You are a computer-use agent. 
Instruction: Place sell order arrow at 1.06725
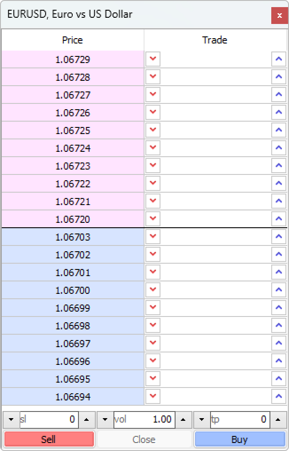(x=153, y=130)
